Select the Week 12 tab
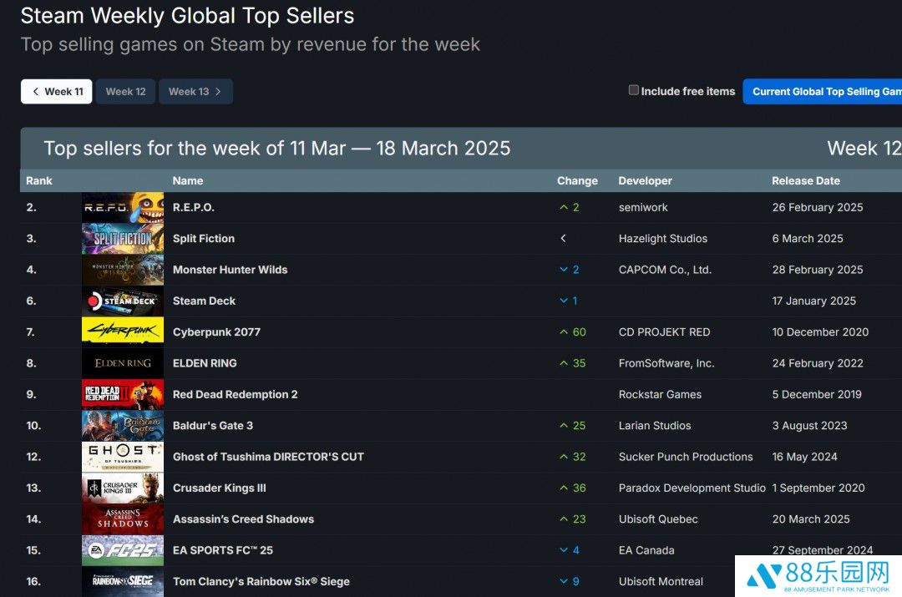Screen dimensions: 902x597 (x=125, y=92)
